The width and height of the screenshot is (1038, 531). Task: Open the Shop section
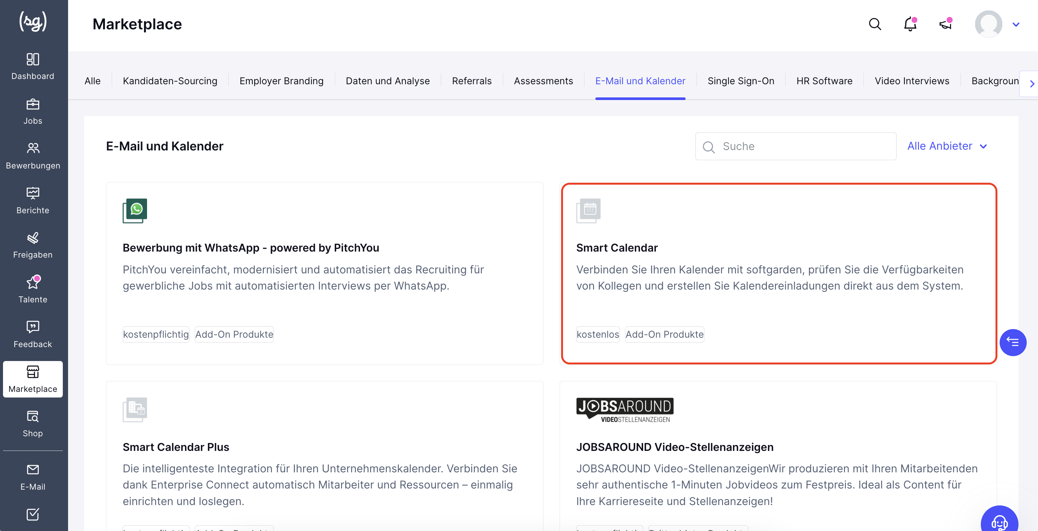tap(33, 424)
